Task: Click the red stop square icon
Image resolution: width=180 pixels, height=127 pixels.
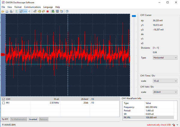Action: click(x=47, y=11)
